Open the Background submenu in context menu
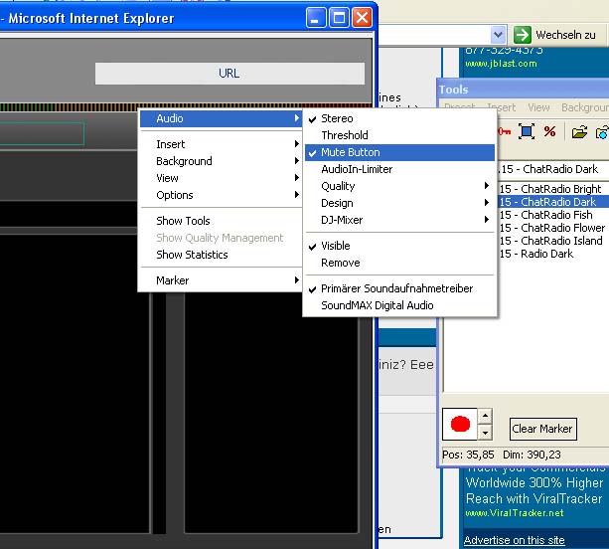 pos(184,161)
